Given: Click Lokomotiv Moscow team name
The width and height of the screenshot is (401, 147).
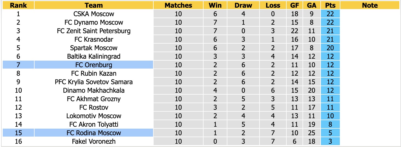Looking at the screenshot, I should coord(94,116).
